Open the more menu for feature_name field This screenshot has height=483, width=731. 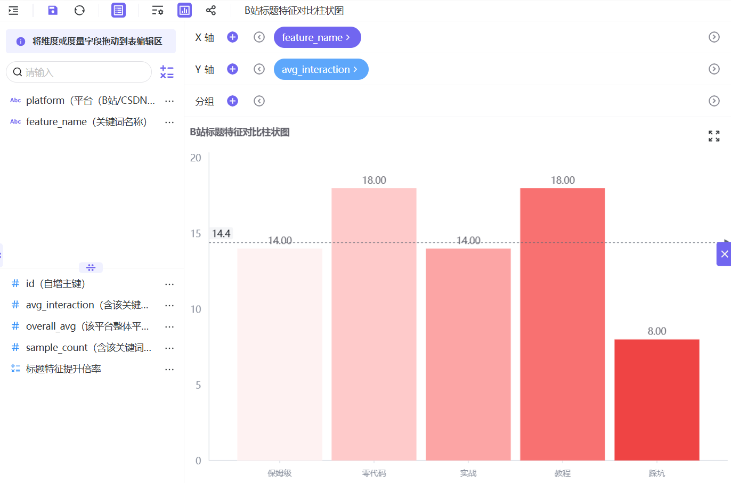click(x=169, y=122)
